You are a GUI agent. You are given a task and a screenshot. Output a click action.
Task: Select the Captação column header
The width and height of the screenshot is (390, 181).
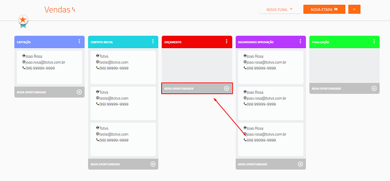point(49,42)
